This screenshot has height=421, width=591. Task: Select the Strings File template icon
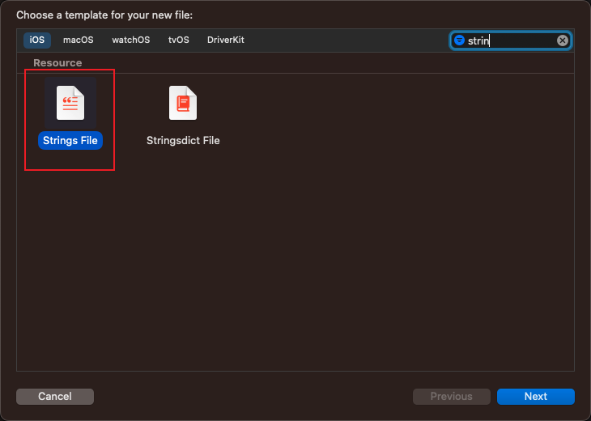point(70,103)
